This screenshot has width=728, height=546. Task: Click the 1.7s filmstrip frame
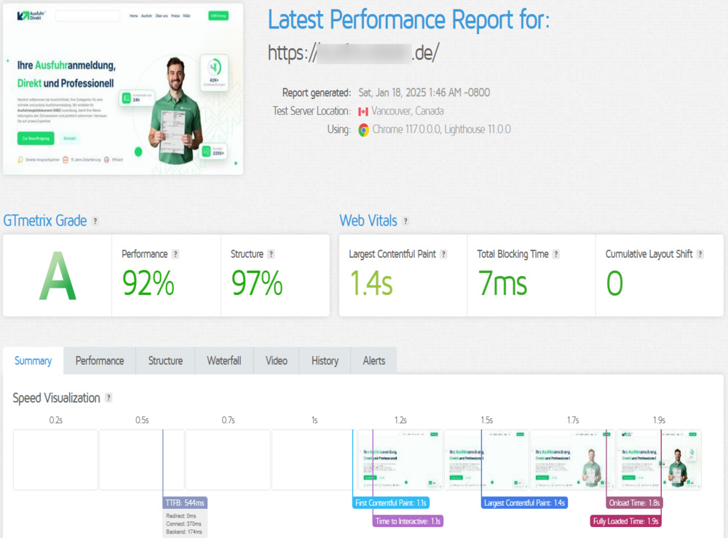point(572,459)
